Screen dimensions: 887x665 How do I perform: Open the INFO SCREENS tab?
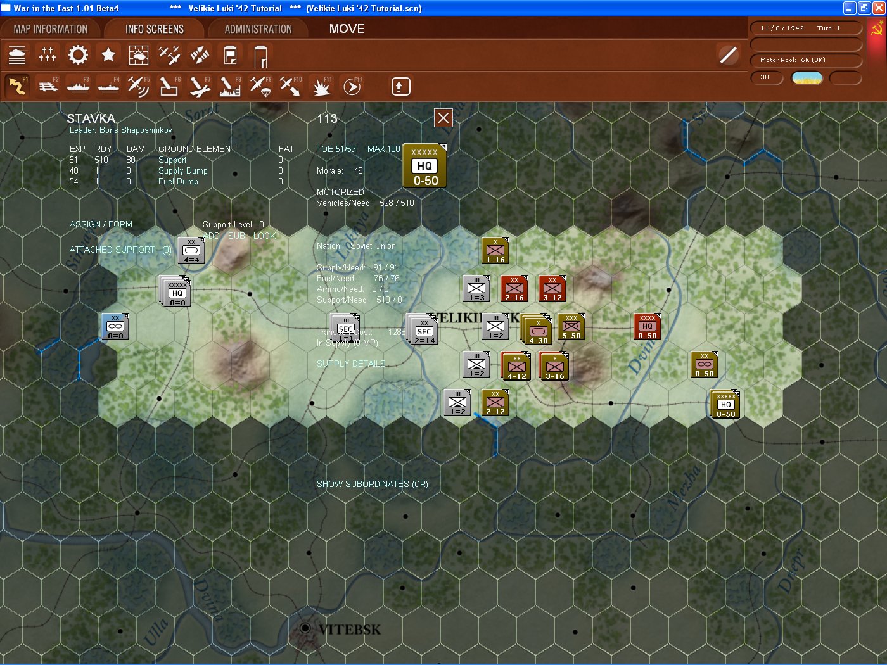pos(155,29)
